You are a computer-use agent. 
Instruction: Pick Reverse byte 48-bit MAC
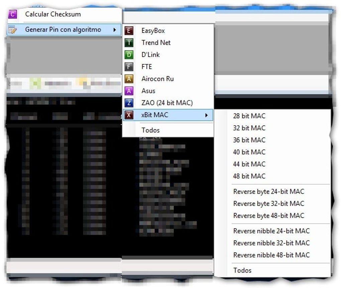pos(273,215)
